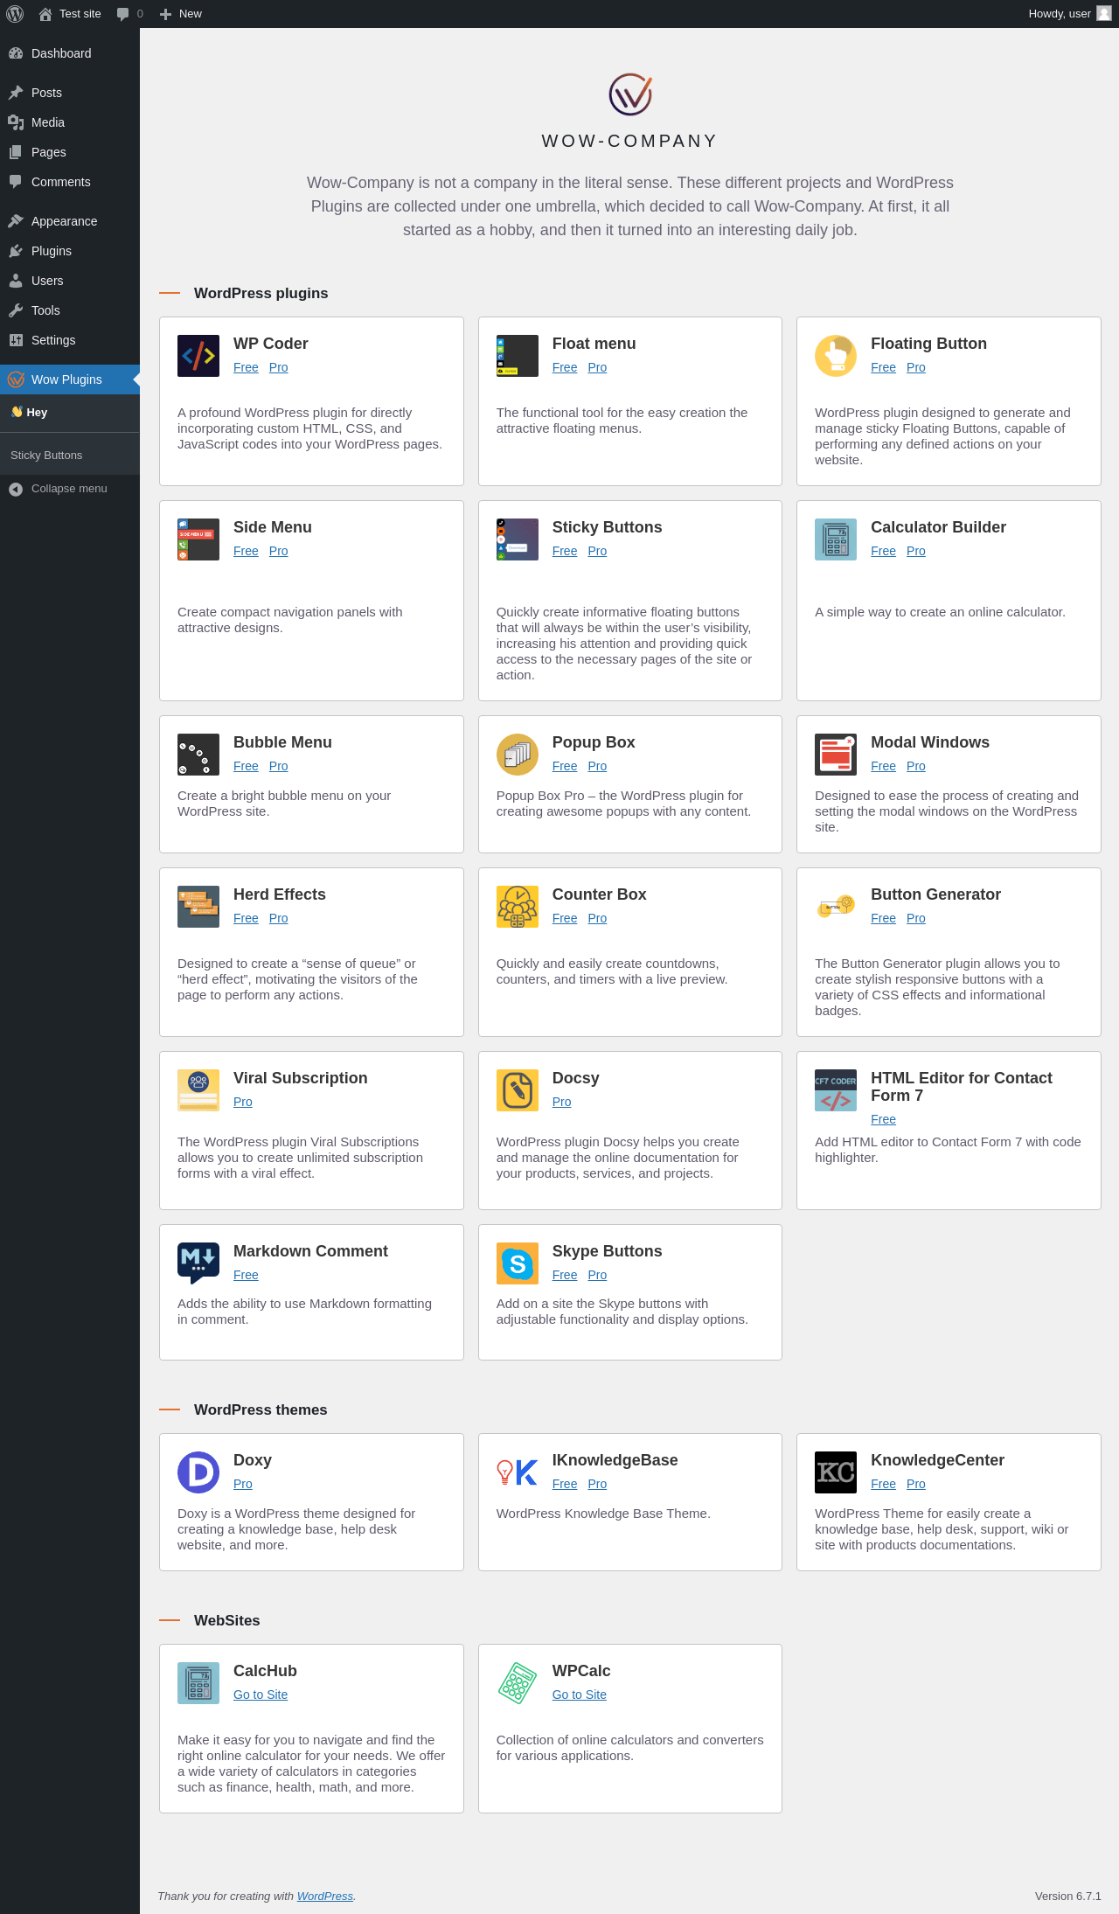Image resolution: width=1119 pixels, height=1914 pixels.
Task: Click the Doxy theme logo icon
Action: (198, 1472)
